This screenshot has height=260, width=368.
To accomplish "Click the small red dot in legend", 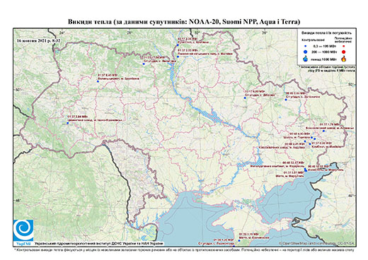I will [x=344, y=47].
